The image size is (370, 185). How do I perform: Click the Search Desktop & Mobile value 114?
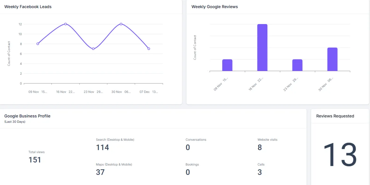(102, 147)
